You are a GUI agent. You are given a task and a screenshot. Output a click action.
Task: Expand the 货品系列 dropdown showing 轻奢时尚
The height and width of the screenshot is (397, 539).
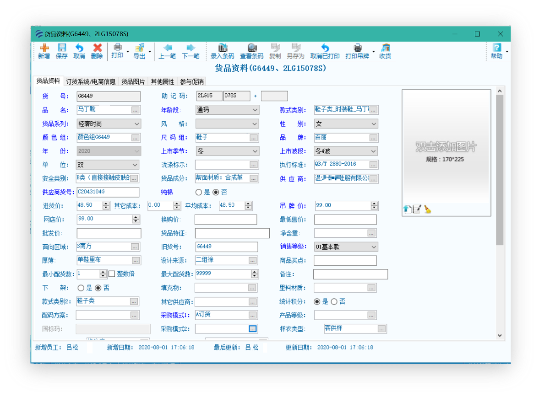(136, 124)
